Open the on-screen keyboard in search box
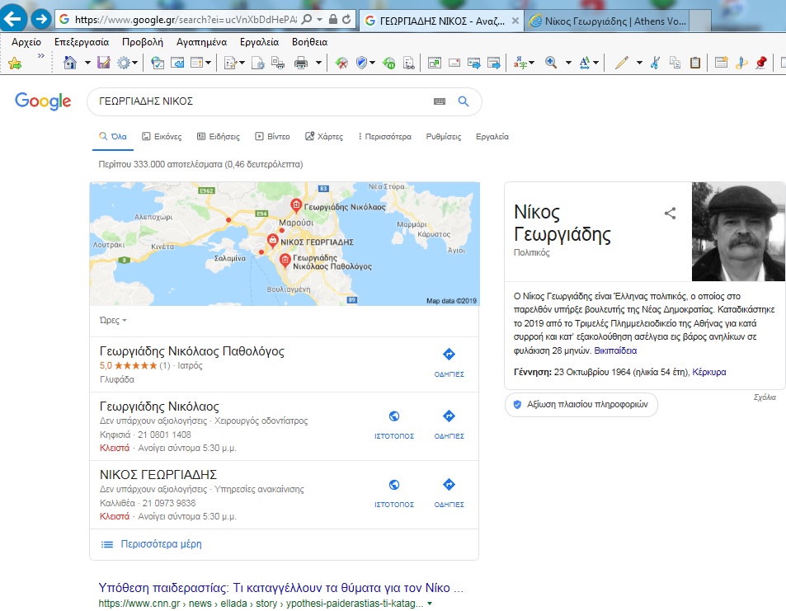Screen dimensions: 786x611 coord(439,101)
